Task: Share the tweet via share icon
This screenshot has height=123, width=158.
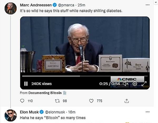Action: point(127,101)
